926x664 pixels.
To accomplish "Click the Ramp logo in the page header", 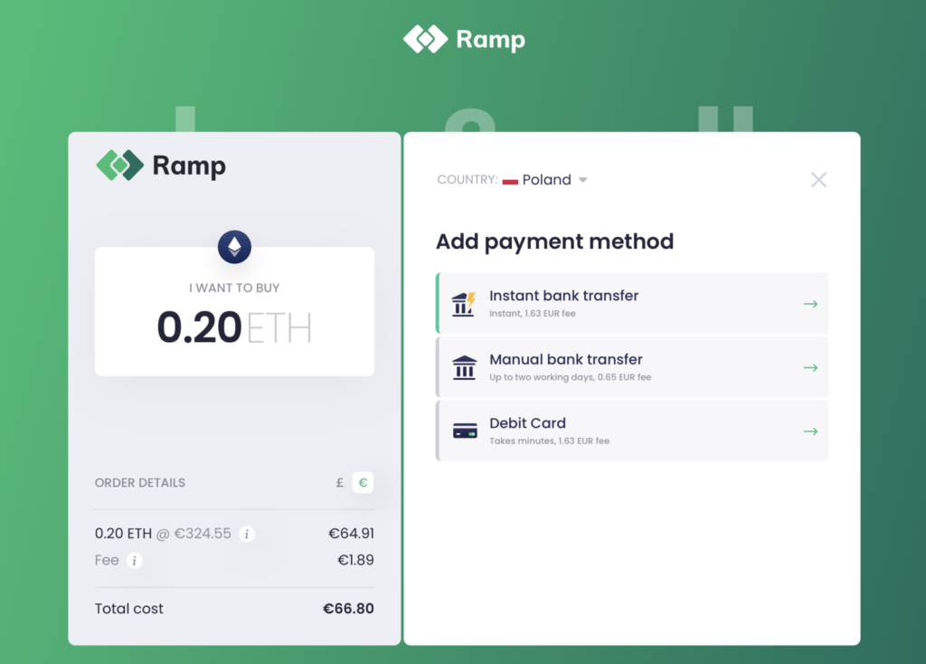I will click(464, 40).
